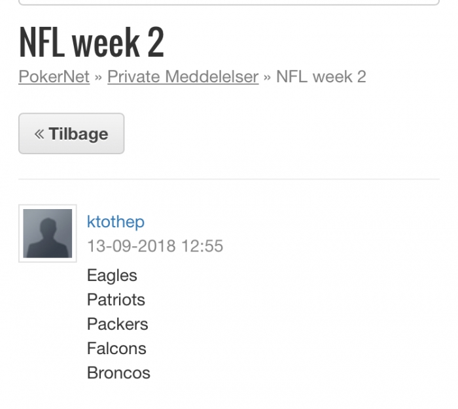Click the bordered box at page top

(229, 3)
